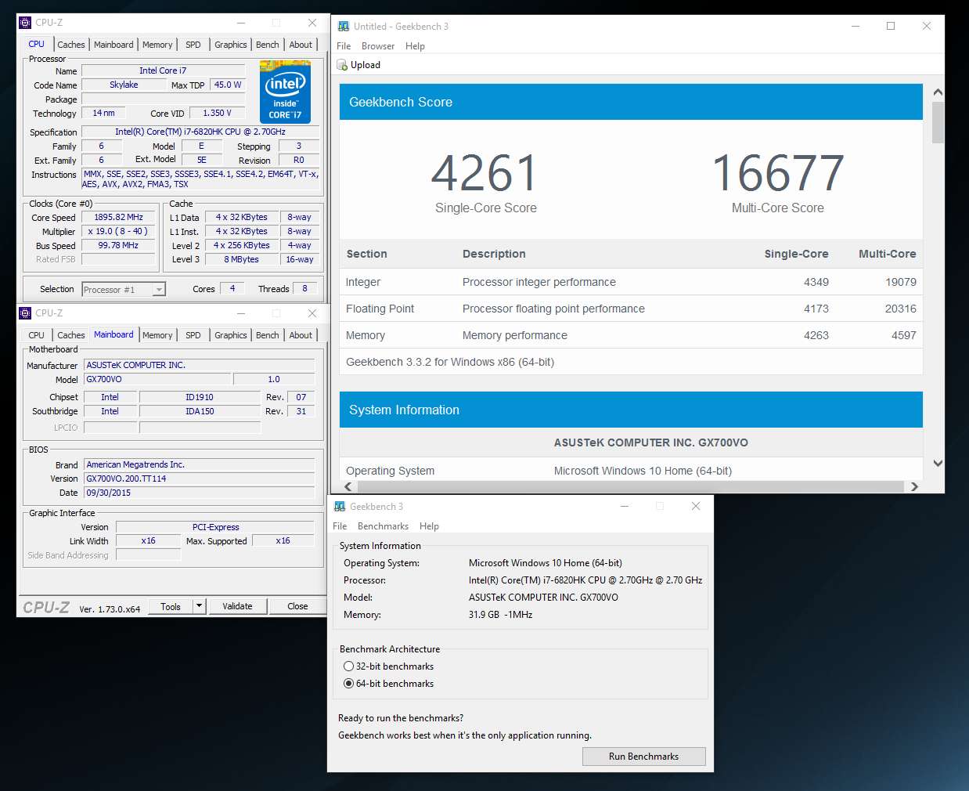Click the CPU-Z logo in the bottom status bar
This screenshot has height=791, width=969.
pos(45,605)
